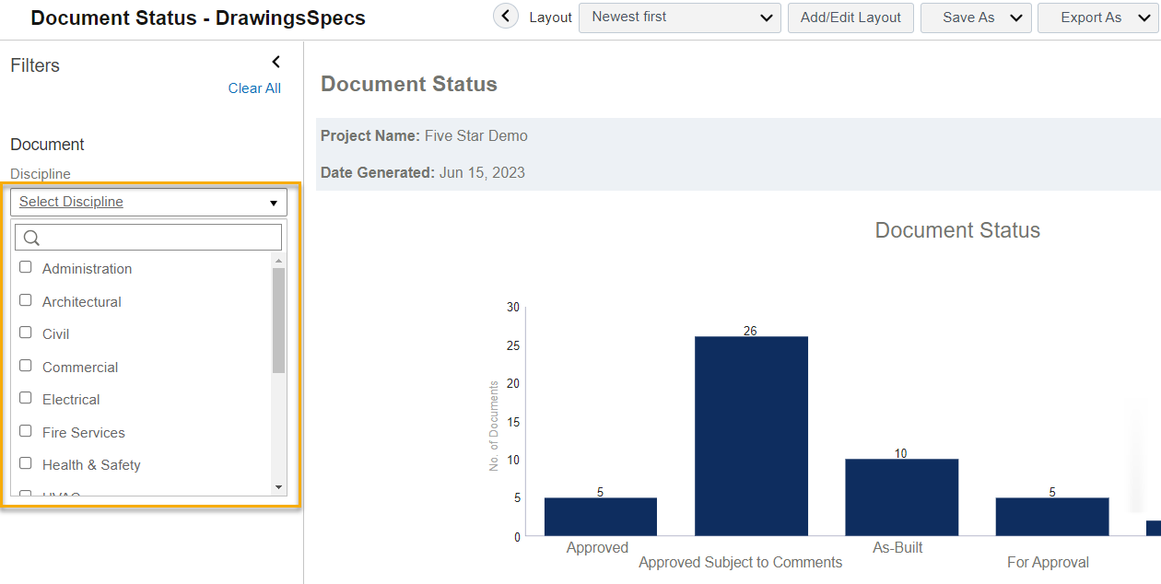Tick the Civil checkbox

click(26, 333)
